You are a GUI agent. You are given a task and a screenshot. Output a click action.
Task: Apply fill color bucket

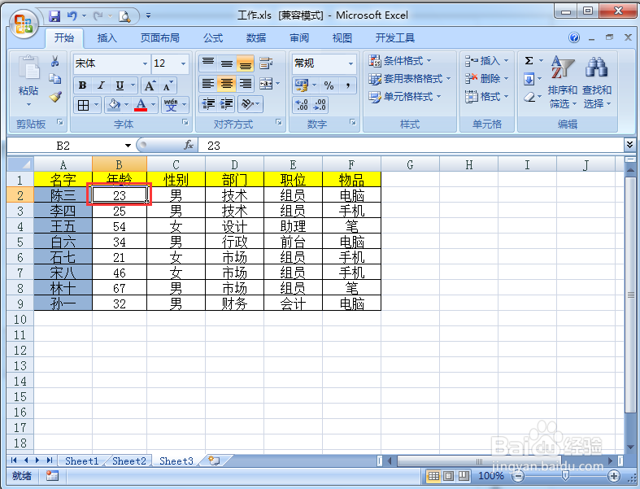click(x=114, y=105)
